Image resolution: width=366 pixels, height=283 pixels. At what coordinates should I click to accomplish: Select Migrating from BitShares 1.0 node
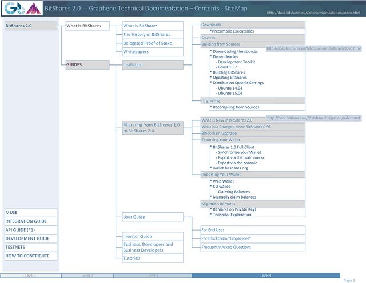153,128
